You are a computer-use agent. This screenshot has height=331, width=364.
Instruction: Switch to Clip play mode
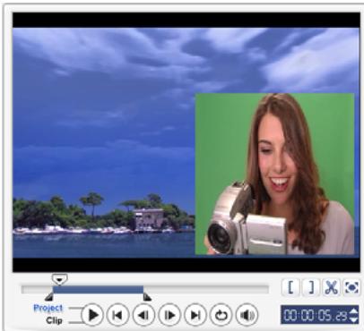(x=54, y=320)
